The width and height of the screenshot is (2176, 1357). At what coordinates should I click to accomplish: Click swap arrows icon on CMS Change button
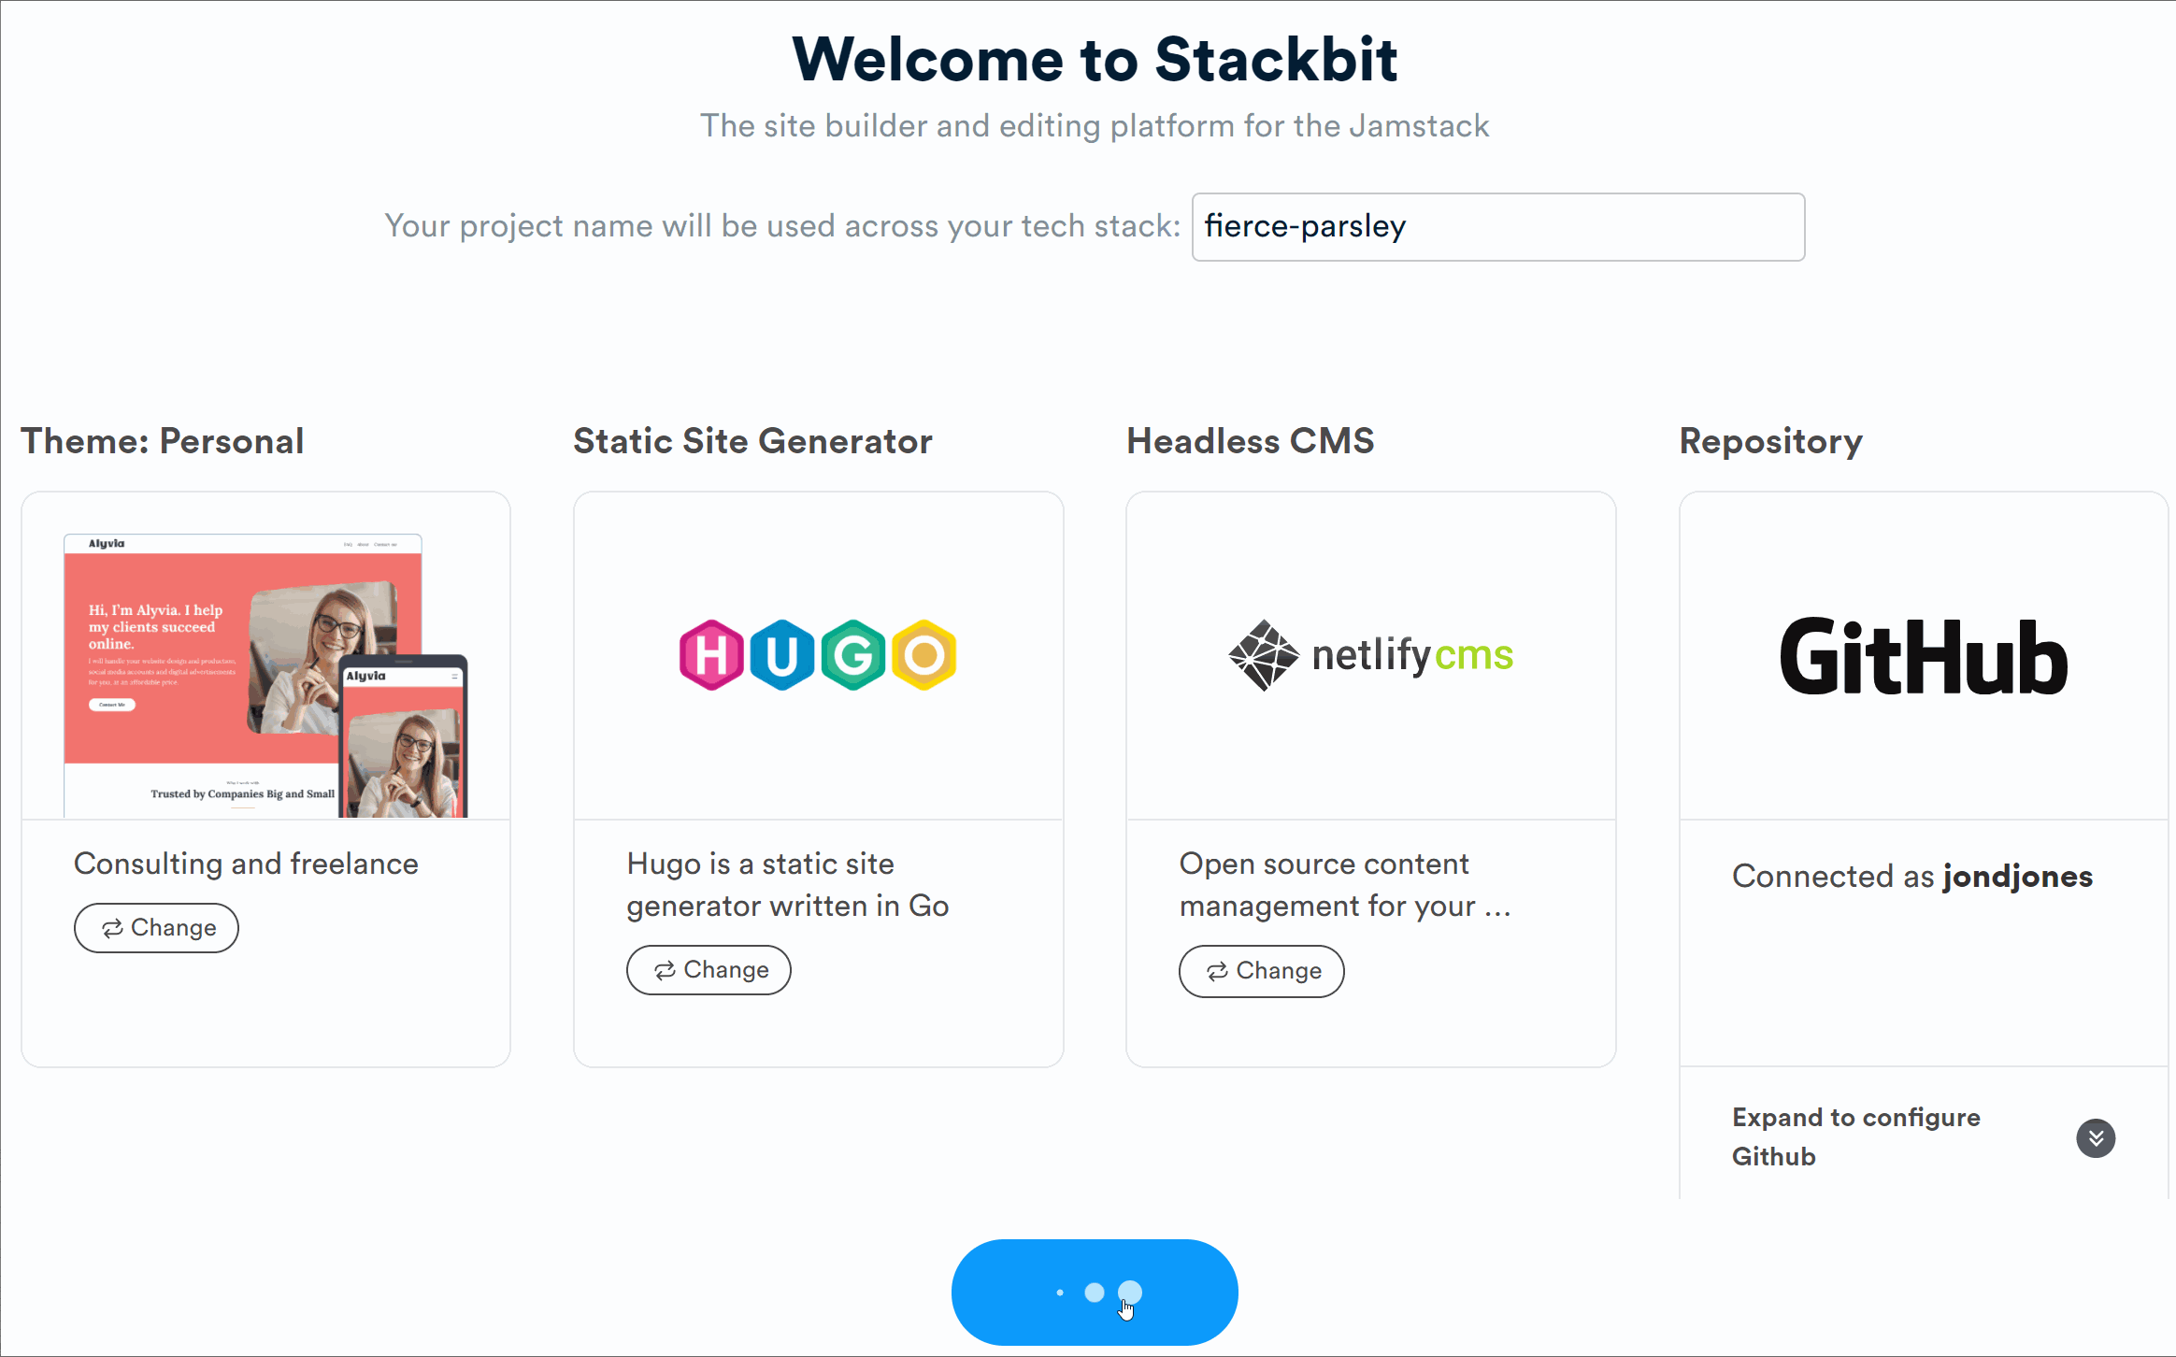pos(1217,972)
